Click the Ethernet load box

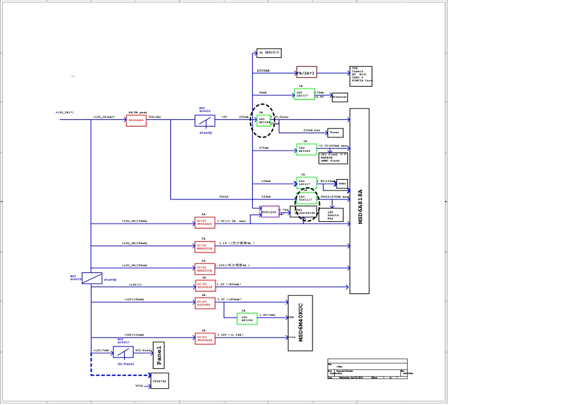(340, 97)
